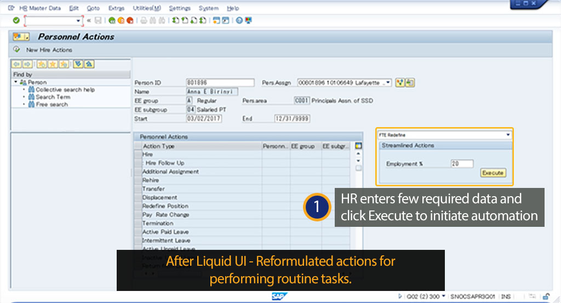
Task: Click the green Enter checkmark icon
Action: pyautogui.click(x=16, y=20)
